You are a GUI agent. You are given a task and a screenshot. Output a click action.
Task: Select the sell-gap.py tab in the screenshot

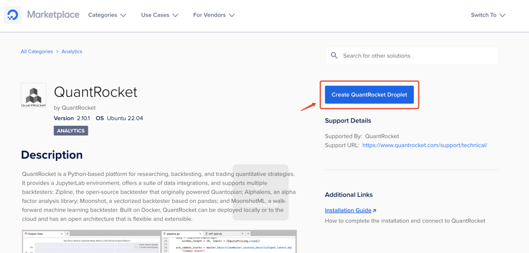[x=223, y=233]
